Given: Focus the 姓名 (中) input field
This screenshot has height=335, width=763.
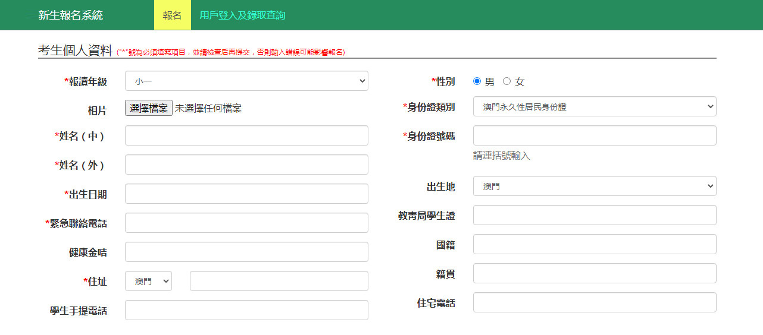Looking at the screenshot, I should click(x=246, y=136).
